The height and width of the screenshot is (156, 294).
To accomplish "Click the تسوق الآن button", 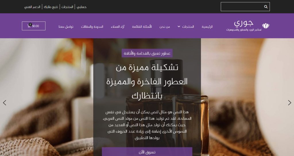I will [147, 152].
